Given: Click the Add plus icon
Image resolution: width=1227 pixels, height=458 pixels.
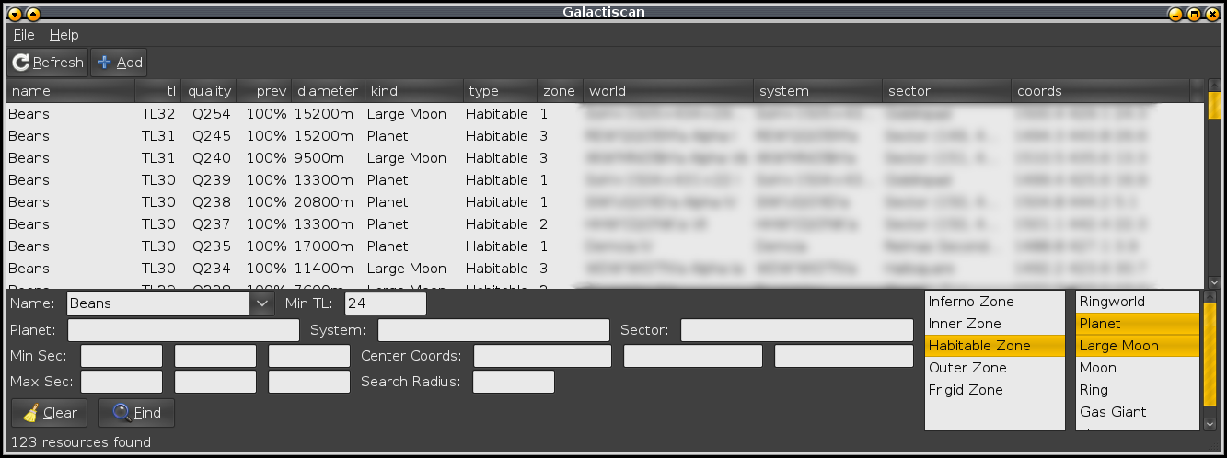Looking at the screenshot, I should tap(104, 63).
